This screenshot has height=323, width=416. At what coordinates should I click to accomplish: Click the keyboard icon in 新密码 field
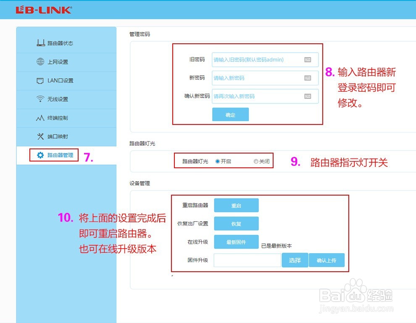[308, 78]
